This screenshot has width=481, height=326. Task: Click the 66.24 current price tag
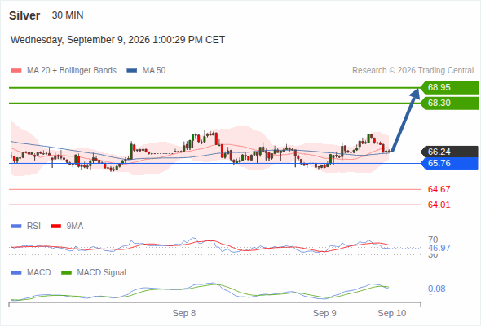click(x=449, y=152)
